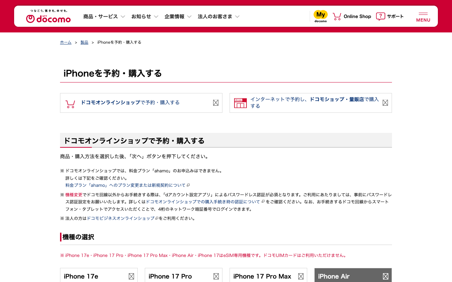Open 料金プラン「ahamo」へのプラン変更 link
The image size is (452, 282).
tap(125, 185)
